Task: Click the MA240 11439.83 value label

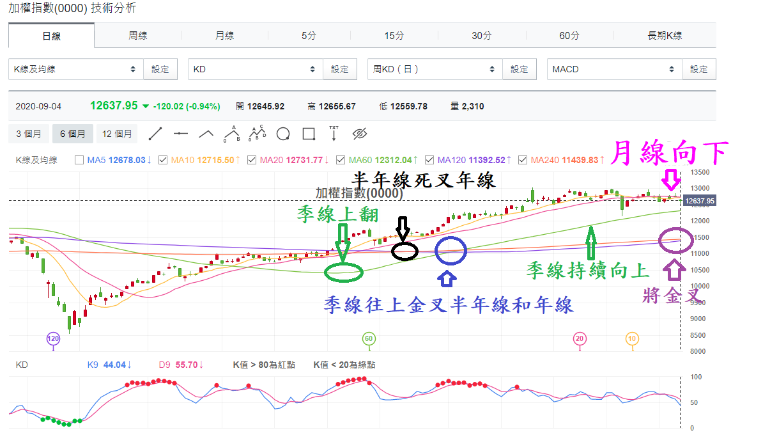Action: [x=567, y=160]
